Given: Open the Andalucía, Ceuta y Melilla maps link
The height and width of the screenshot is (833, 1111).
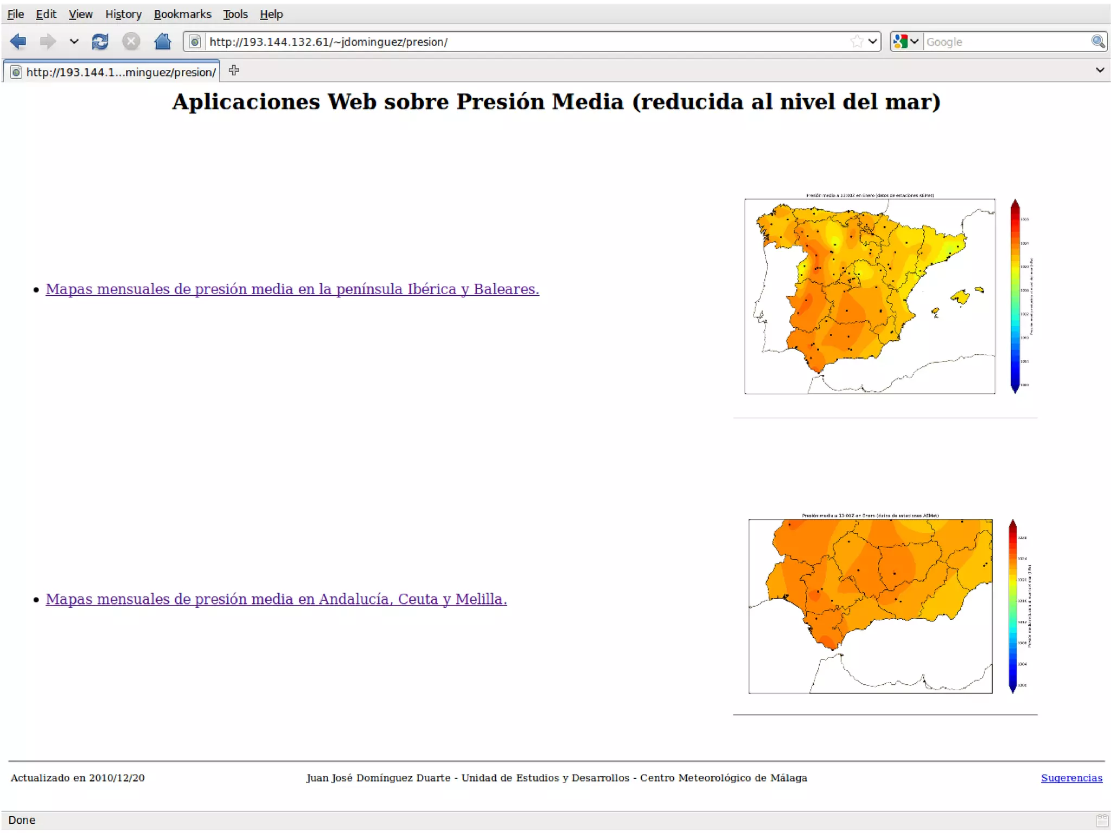Looking at the screenshot, I should [276, 599].
